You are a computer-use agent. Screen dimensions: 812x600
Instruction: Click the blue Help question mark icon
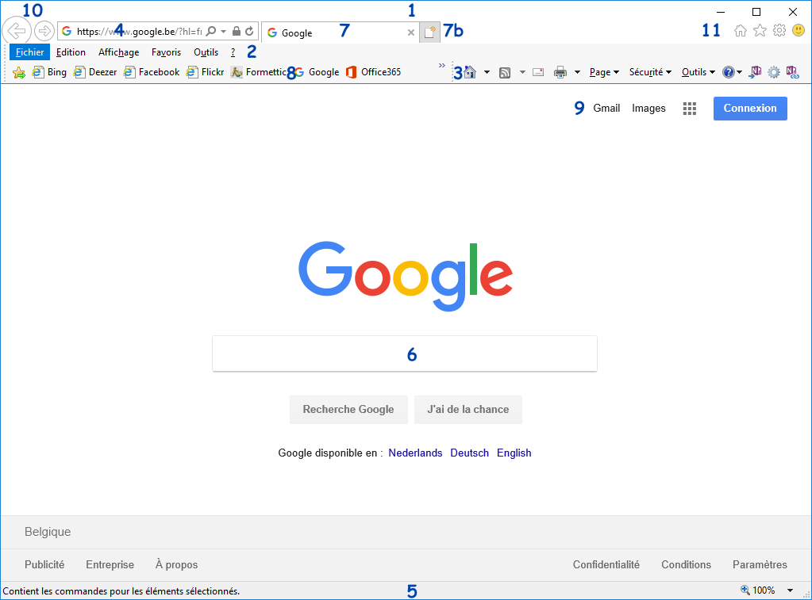728,72
